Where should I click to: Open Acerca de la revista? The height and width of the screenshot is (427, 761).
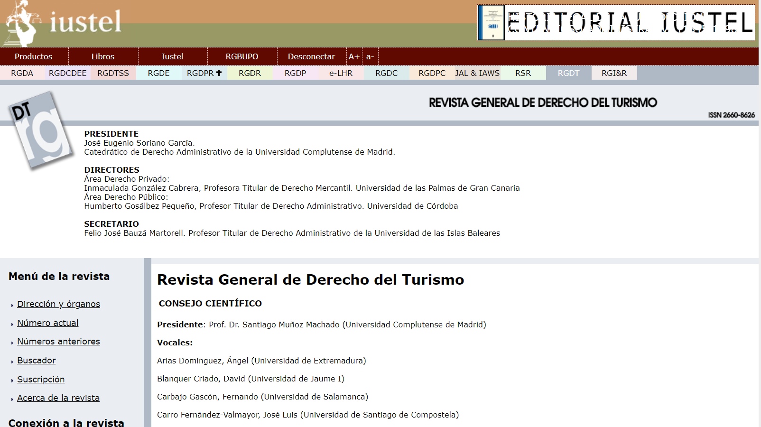coord(58,398)
